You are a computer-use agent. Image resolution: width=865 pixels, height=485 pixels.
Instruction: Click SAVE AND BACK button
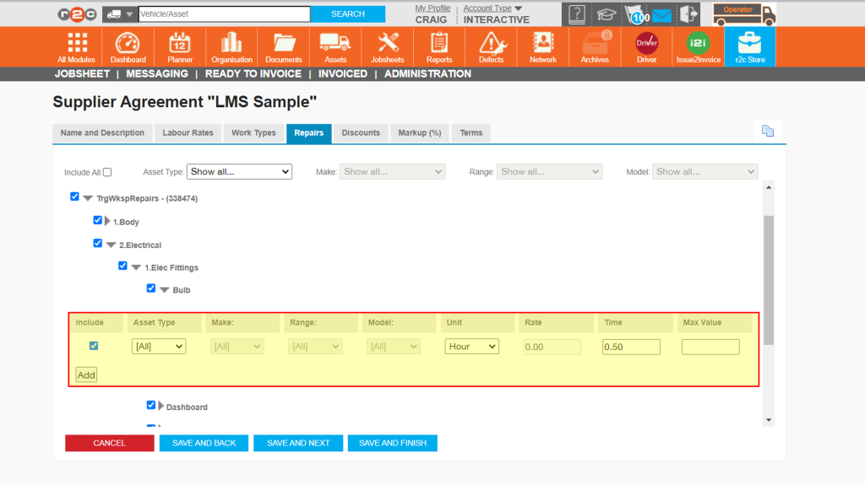[x=204, y=443]
